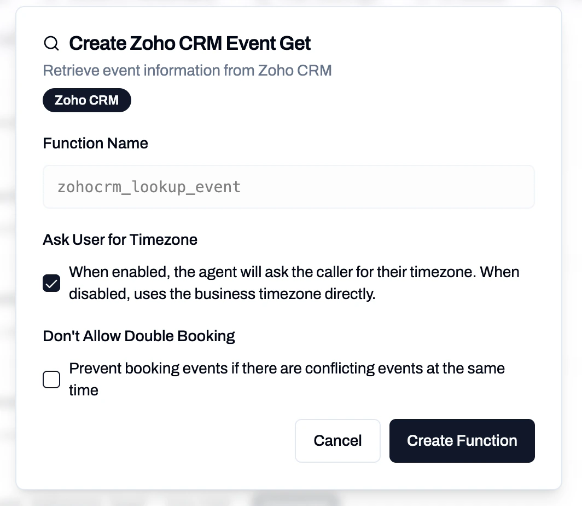Click the Don't Allow Double Booking heading
Screen dimensions: 582x506
click(x=138, y=335)
